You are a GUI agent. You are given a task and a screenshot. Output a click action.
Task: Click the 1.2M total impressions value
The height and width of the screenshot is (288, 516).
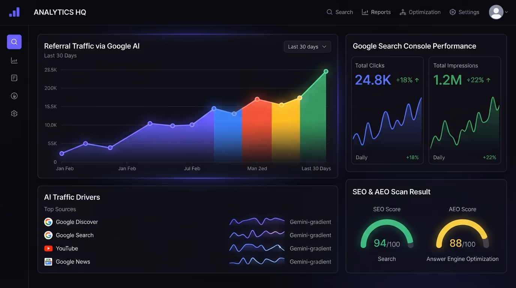point(447,80)
